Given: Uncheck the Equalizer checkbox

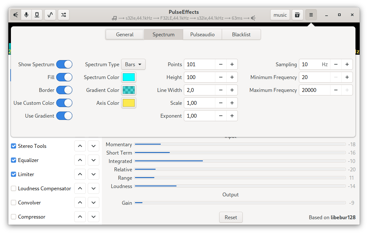Looking at the screenshot, I should tap(13, 160).
